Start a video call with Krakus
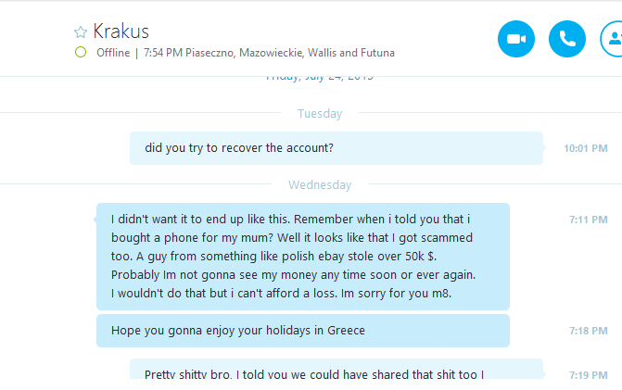This screenshot has width=622, height=390. [516, 39]
